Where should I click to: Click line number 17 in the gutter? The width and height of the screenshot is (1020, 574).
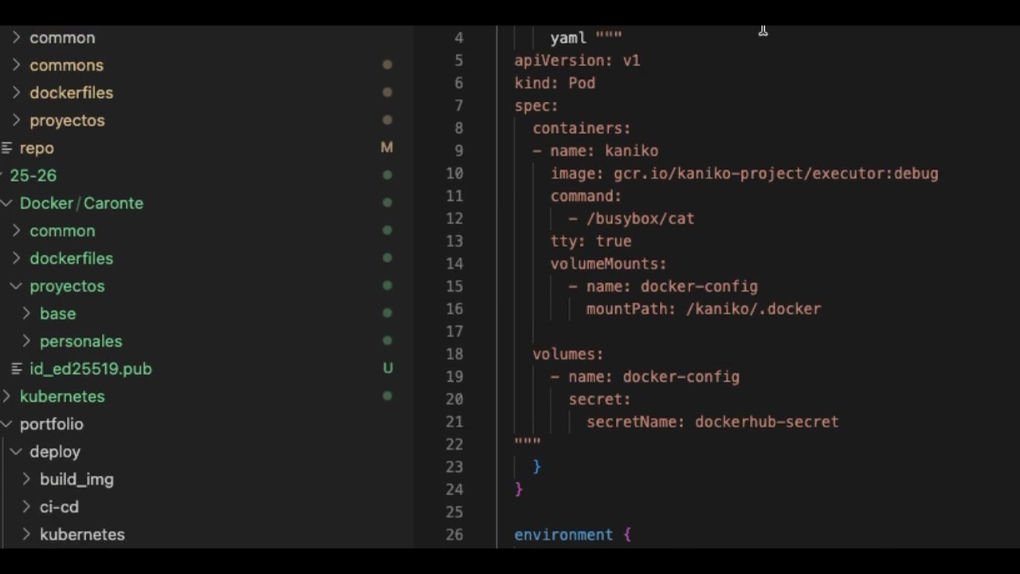(454, 332)
